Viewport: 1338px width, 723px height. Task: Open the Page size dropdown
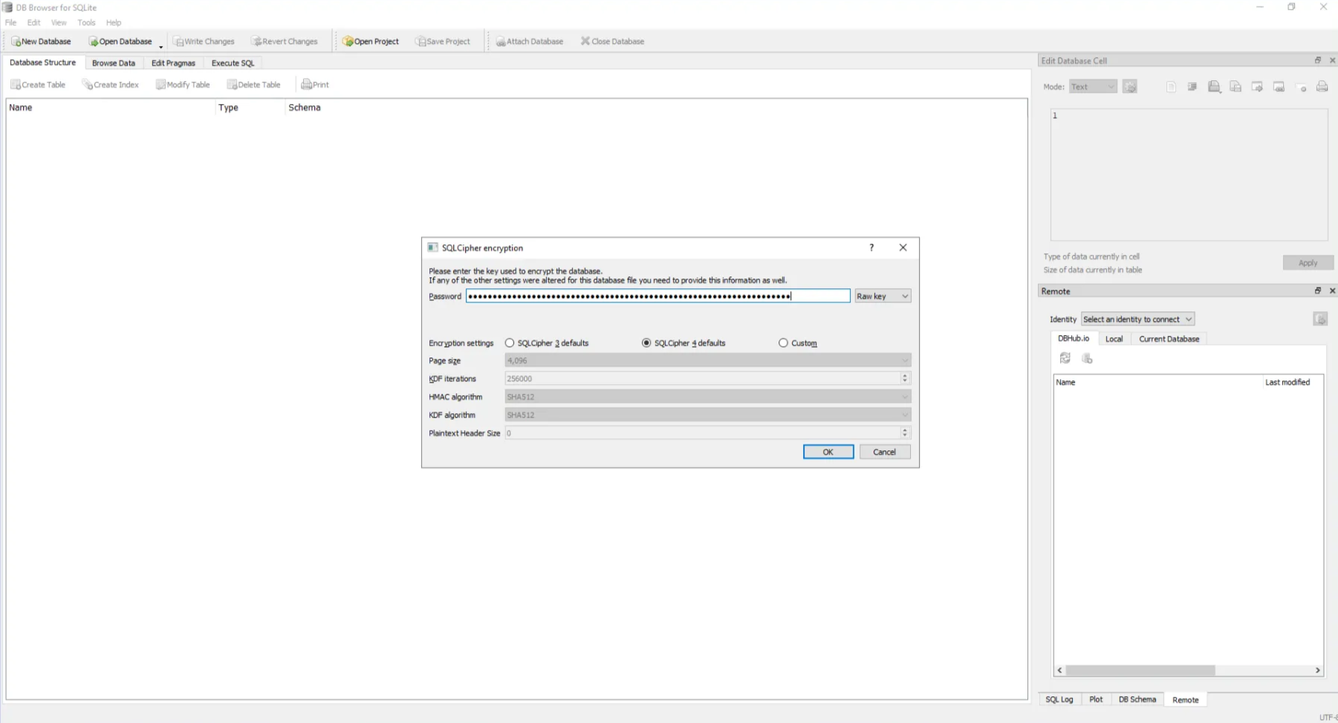tap(708, 360)
